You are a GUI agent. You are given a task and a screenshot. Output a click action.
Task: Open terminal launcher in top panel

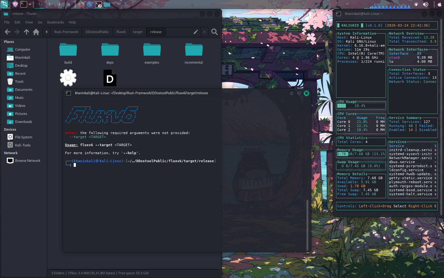pyautogui.click(x=24, y=4)
